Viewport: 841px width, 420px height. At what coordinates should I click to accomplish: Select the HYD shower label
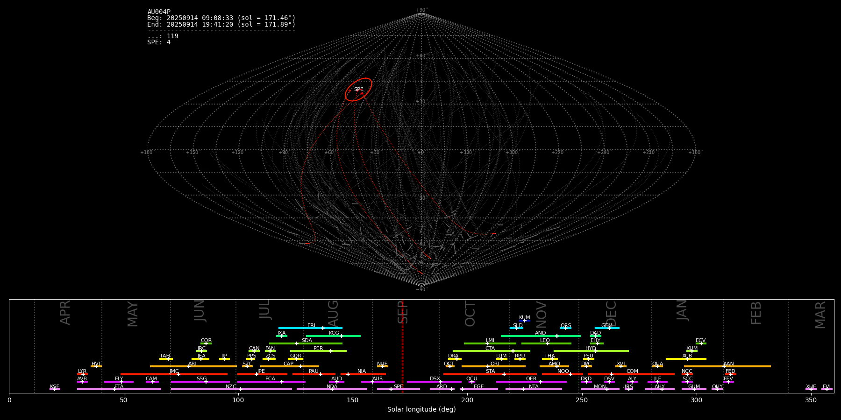[591, 348]
